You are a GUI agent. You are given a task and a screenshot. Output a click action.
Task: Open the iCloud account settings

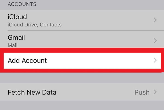click(x=17, y=17)
